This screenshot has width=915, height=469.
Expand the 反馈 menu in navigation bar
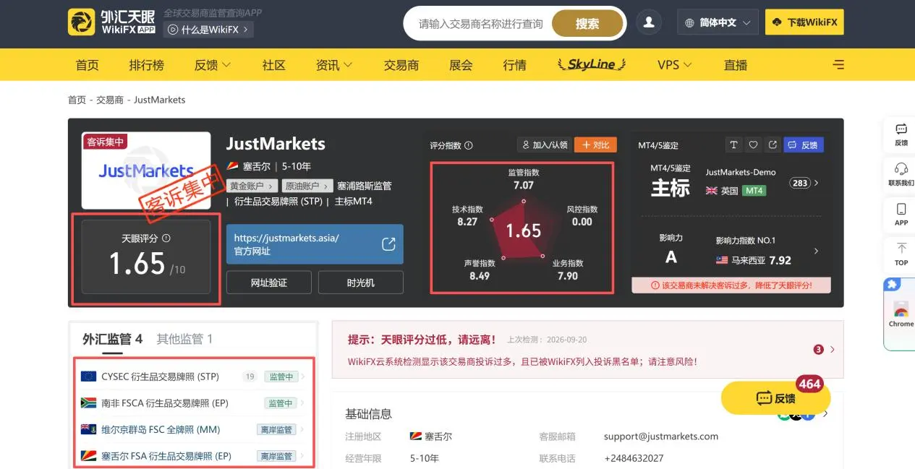point(212,65)
